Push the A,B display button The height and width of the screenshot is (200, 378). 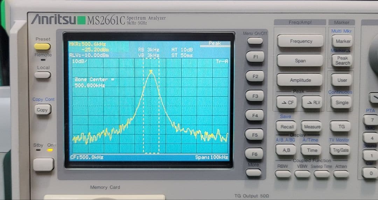286,150
